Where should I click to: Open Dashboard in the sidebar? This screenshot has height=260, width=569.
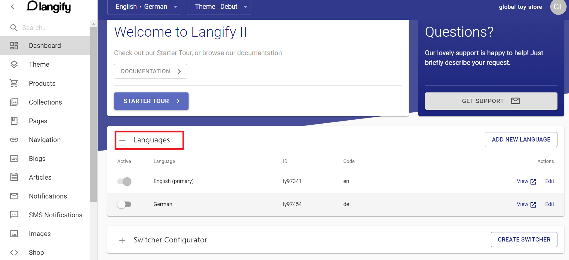coord(45,45)
